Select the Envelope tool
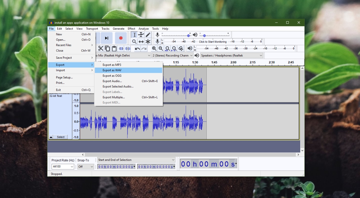The image size is (360, 198). [x=141, y=35]
